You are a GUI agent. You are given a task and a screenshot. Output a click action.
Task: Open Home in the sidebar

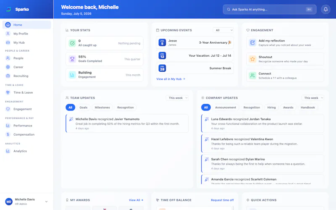[27, 25]
